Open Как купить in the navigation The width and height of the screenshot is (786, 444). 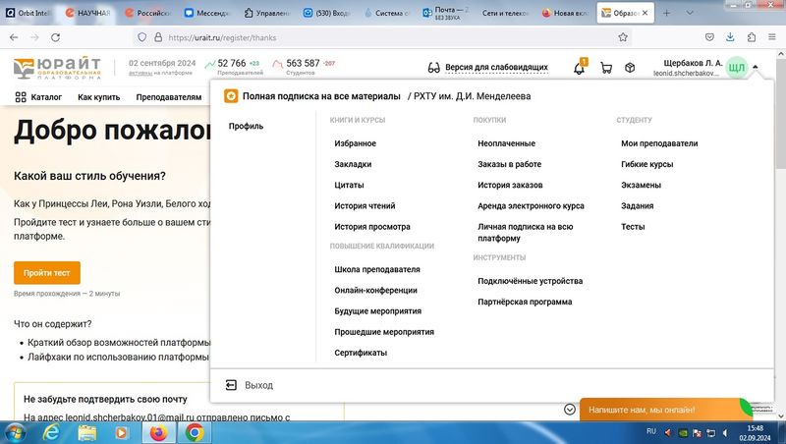99,97
